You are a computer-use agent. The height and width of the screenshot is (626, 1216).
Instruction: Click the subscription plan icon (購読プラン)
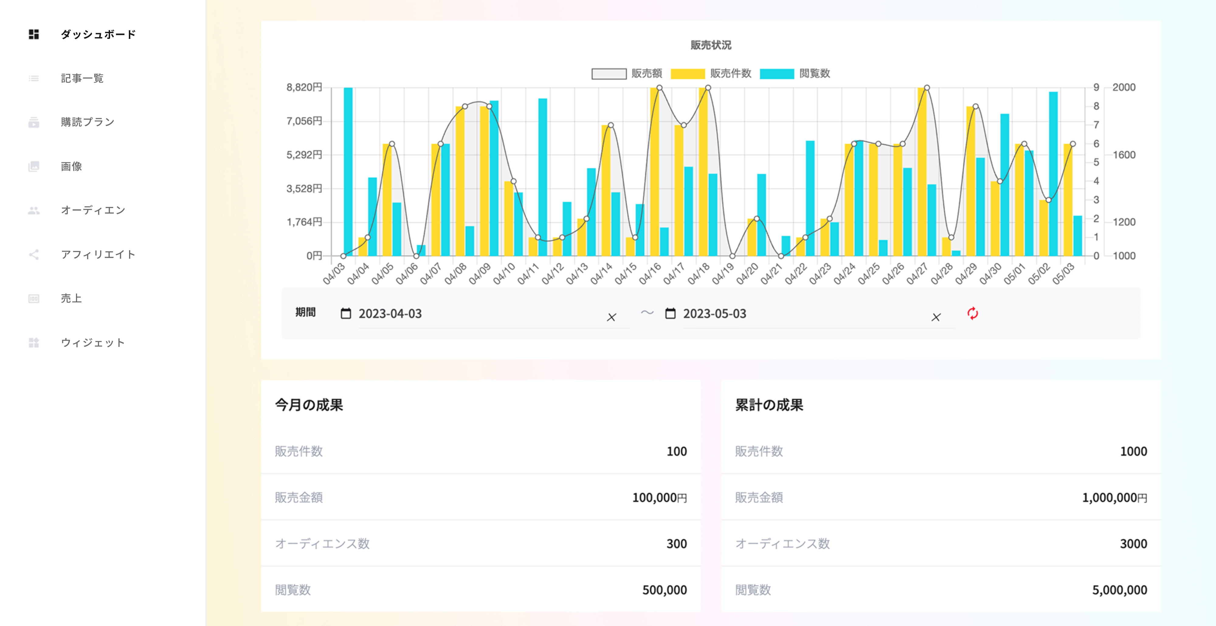pos(33,122)
